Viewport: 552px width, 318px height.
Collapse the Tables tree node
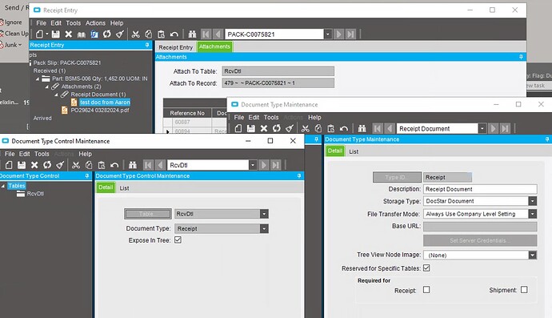pyautogui.click(x=3, y=186)
